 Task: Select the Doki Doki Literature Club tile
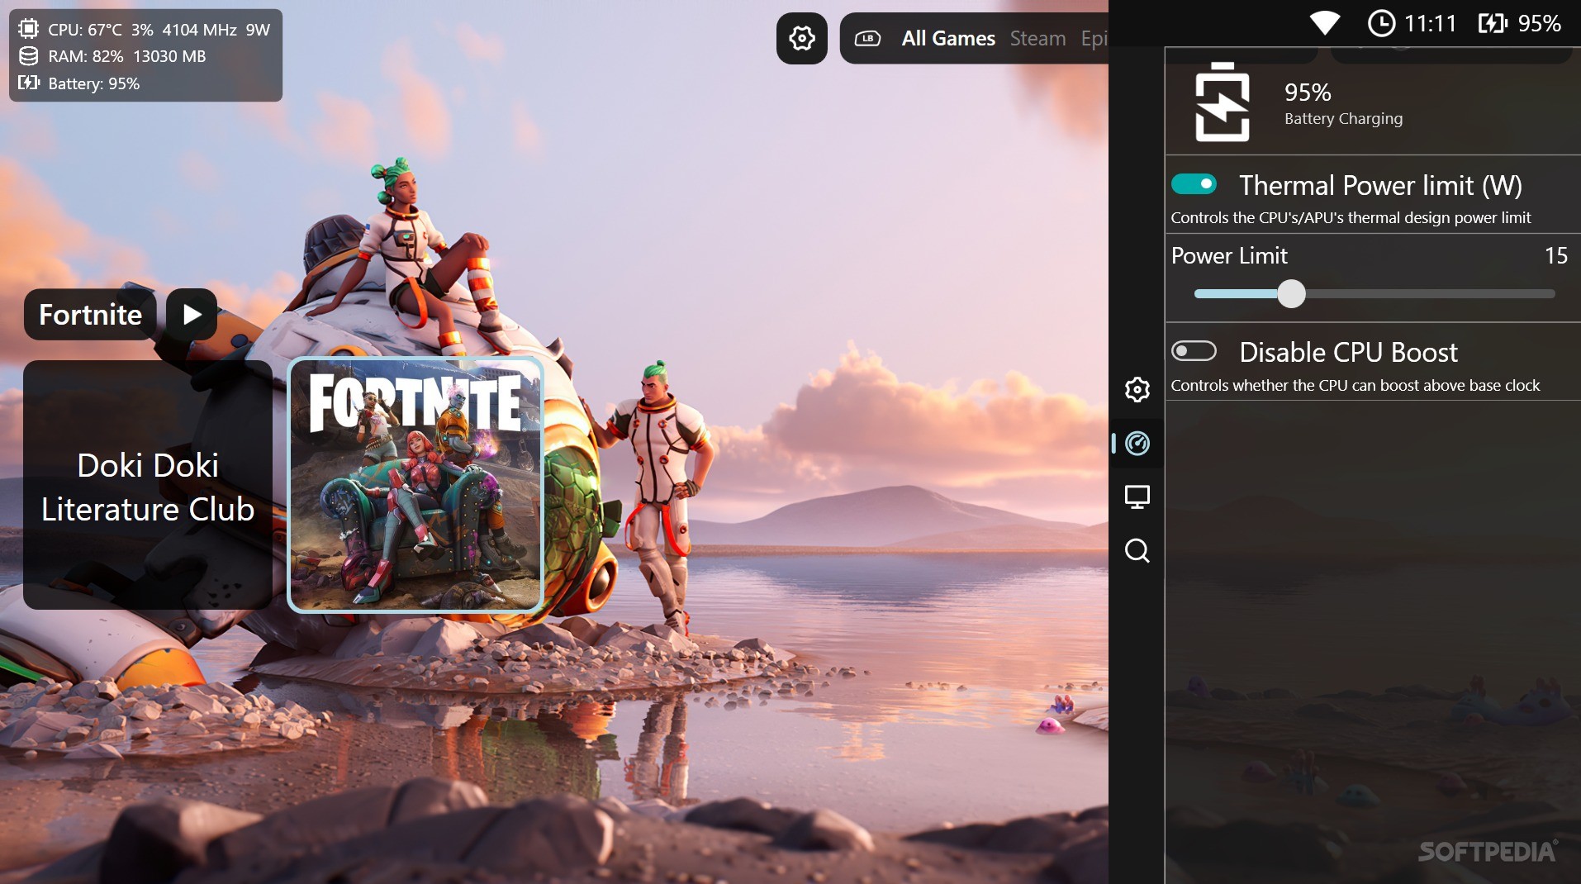(x=148, y=485)
